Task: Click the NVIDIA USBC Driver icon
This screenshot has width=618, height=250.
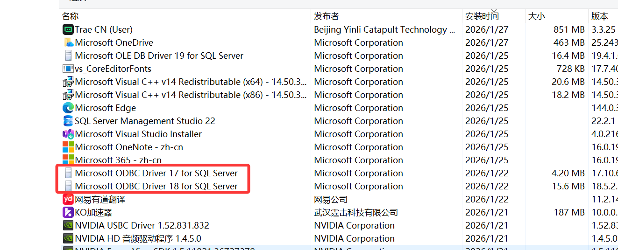Action: point(68,225)
